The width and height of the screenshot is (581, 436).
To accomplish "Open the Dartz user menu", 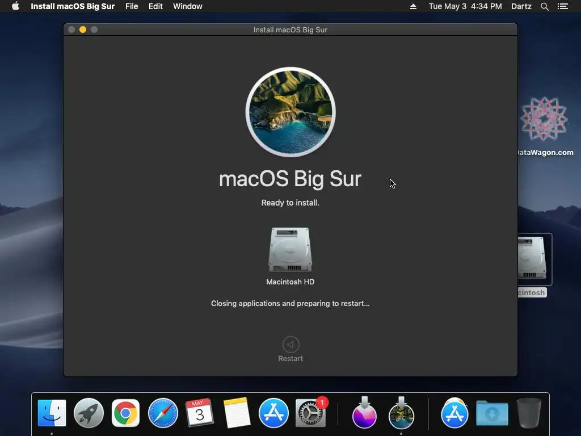I will 521,6.
